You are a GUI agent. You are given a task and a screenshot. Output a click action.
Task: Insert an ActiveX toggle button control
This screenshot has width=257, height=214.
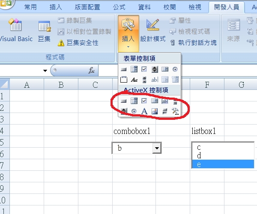pos(165,112)
